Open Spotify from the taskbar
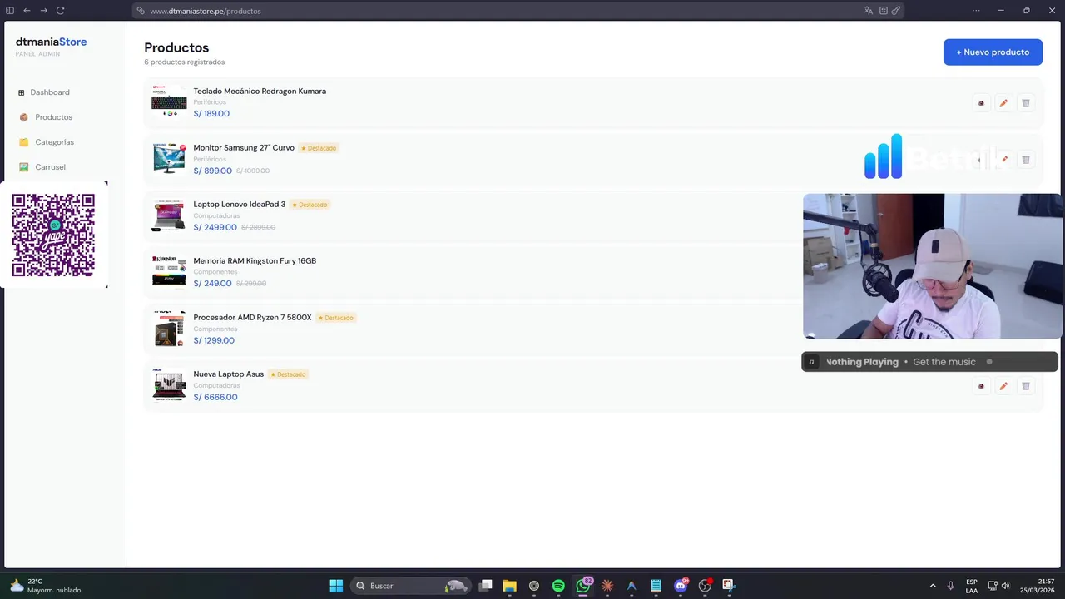The image size is (1065, 599). click(x=558, y=586)
